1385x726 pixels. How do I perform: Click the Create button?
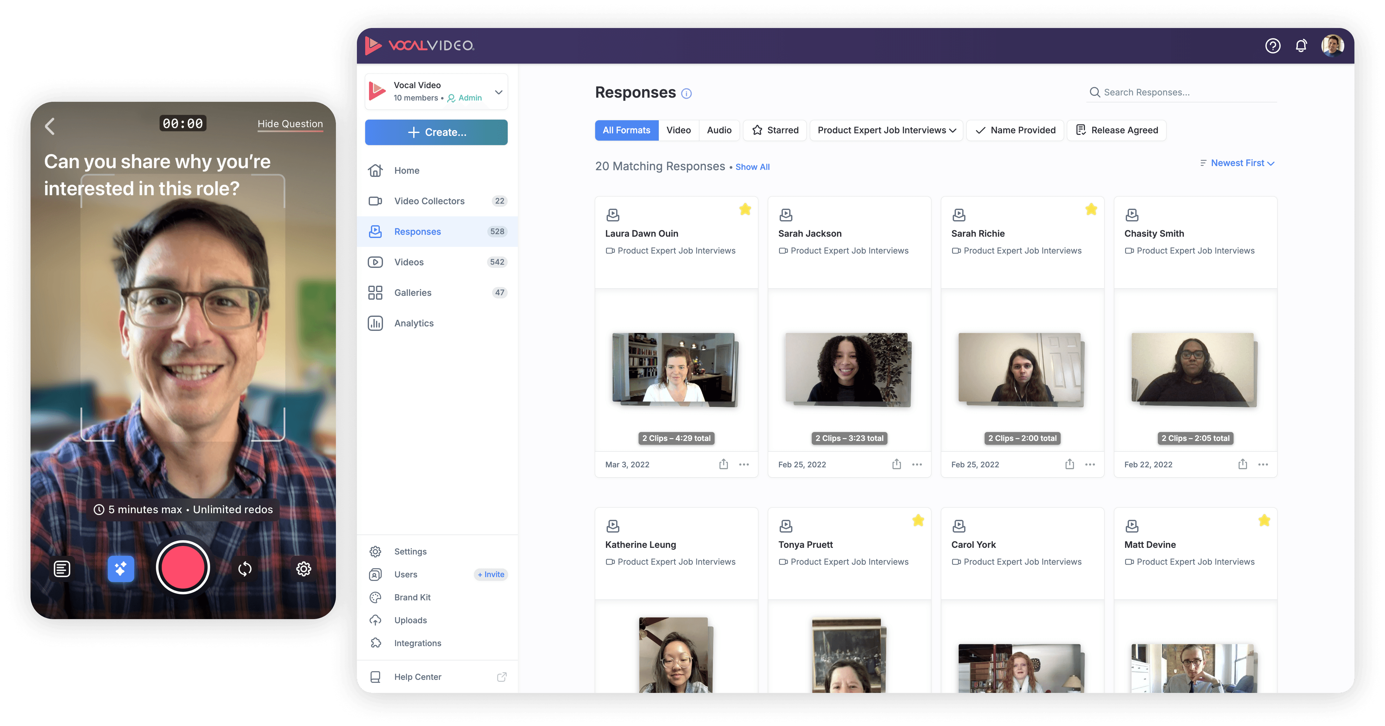(x=436, y=132)
